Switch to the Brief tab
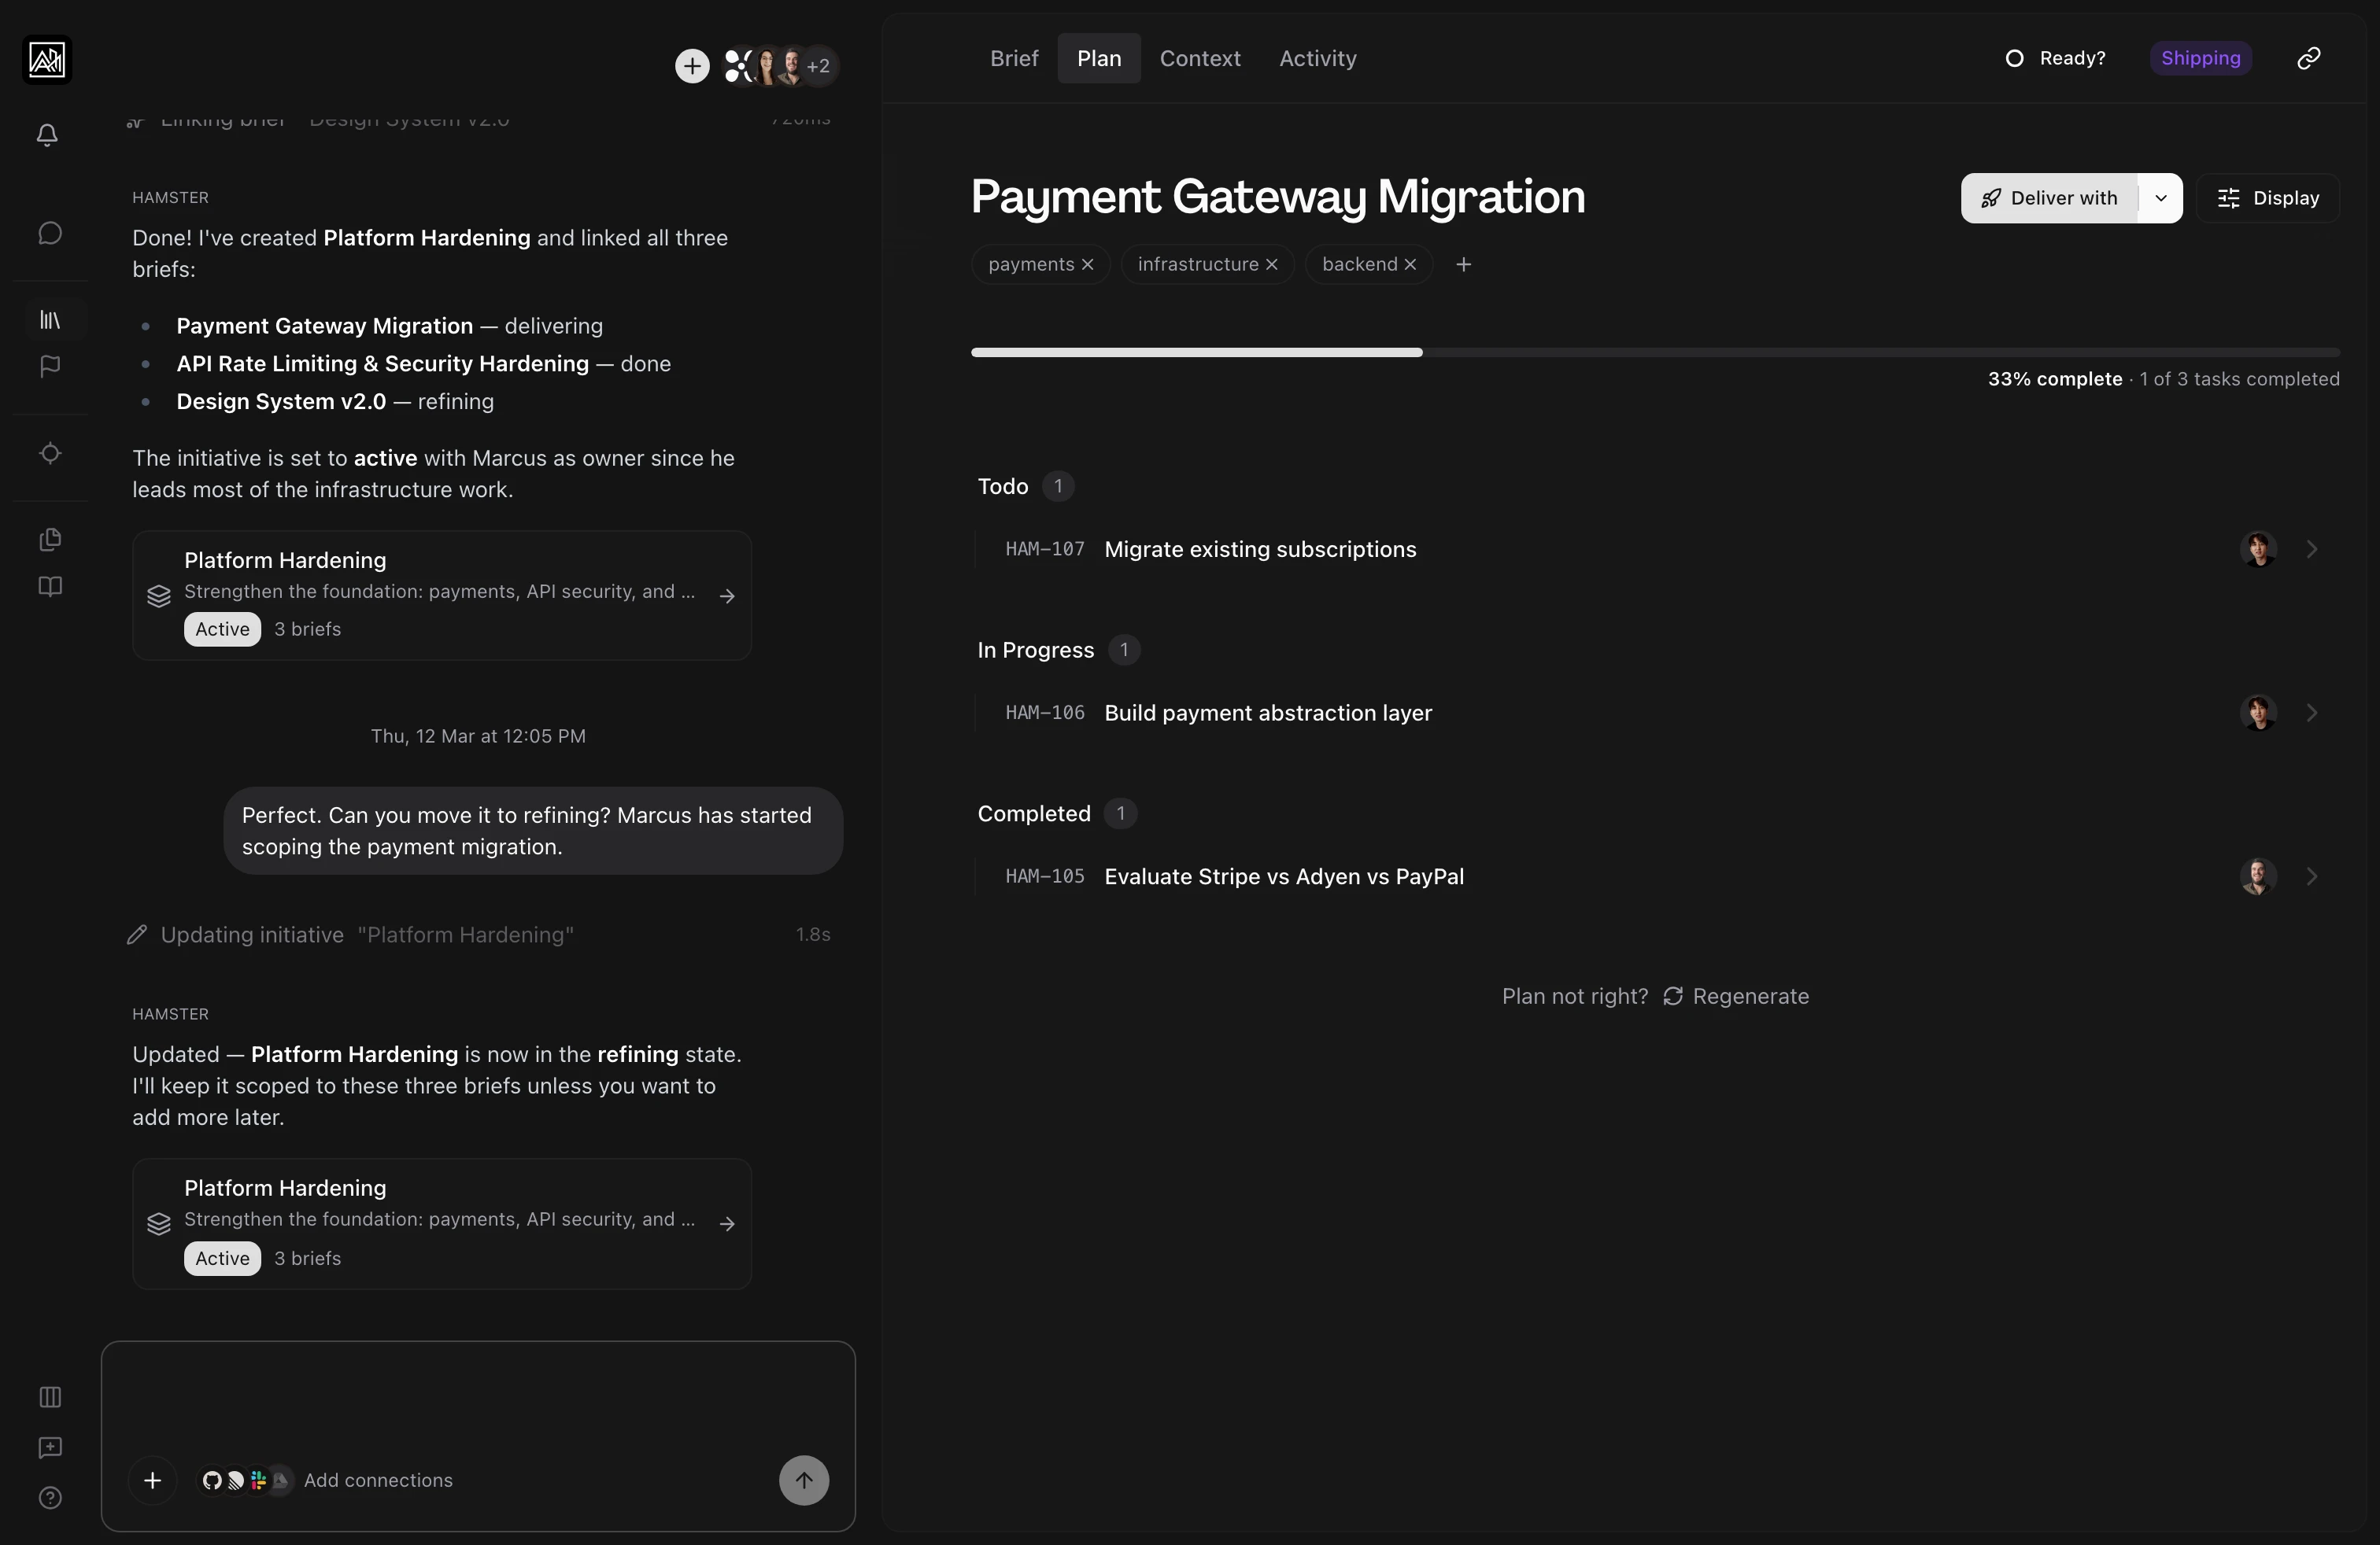This screenshot has width=2380, height=1545. click(1014, 58)
